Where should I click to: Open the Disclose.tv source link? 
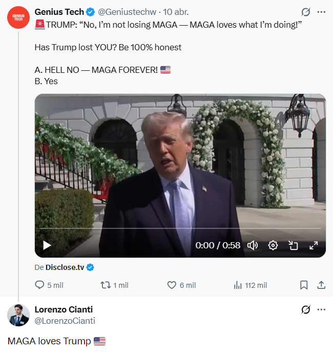[x=65, y=267]
